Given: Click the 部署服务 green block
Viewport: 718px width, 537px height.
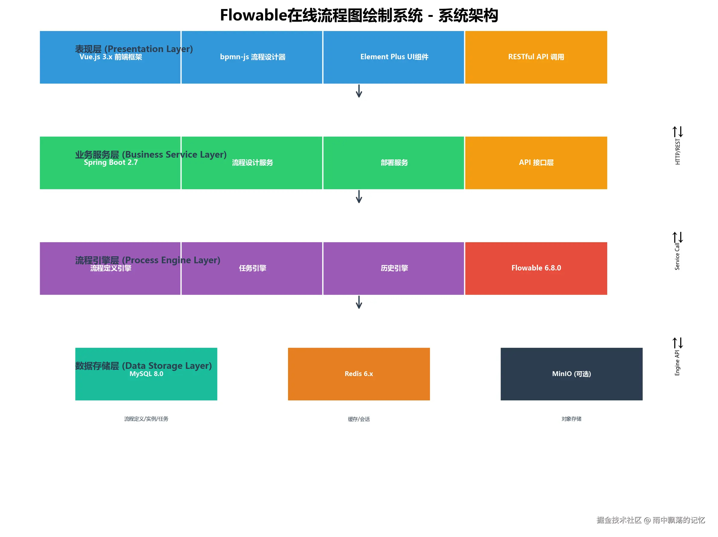Looking at the screenshot, I should click(394, 163).
